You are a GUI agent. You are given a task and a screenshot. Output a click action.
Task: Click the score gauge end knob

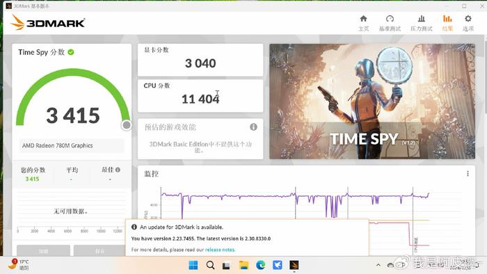pyautogui.click(x=127, y=125)
